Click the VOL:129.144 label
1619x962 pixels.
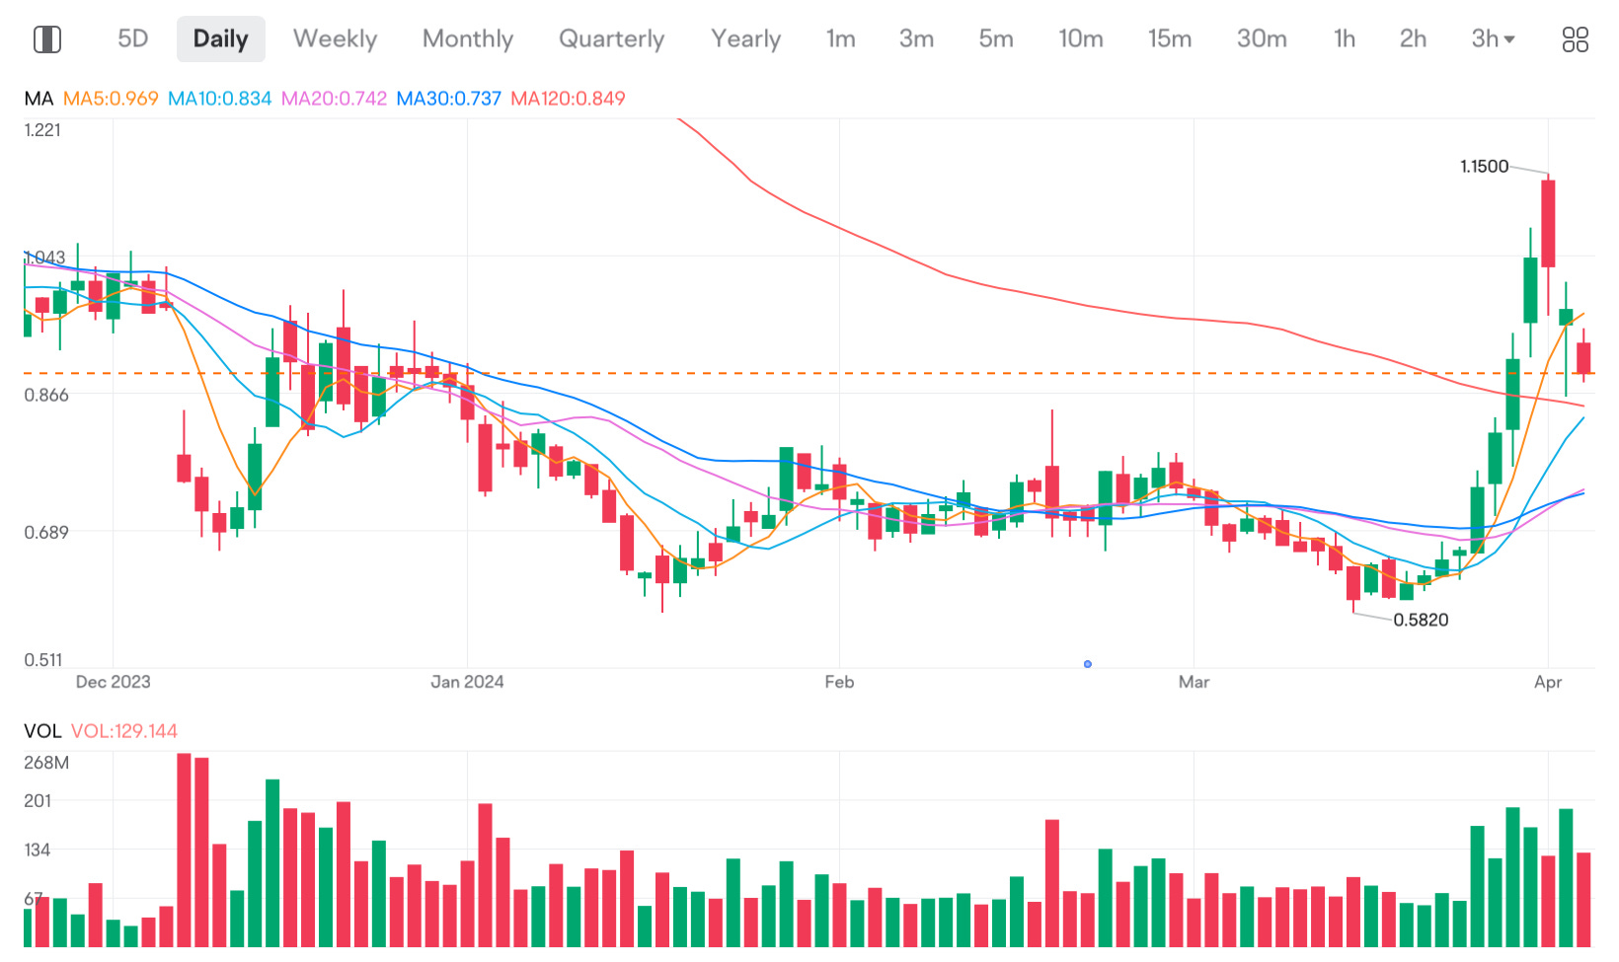[x=125, y=731]
